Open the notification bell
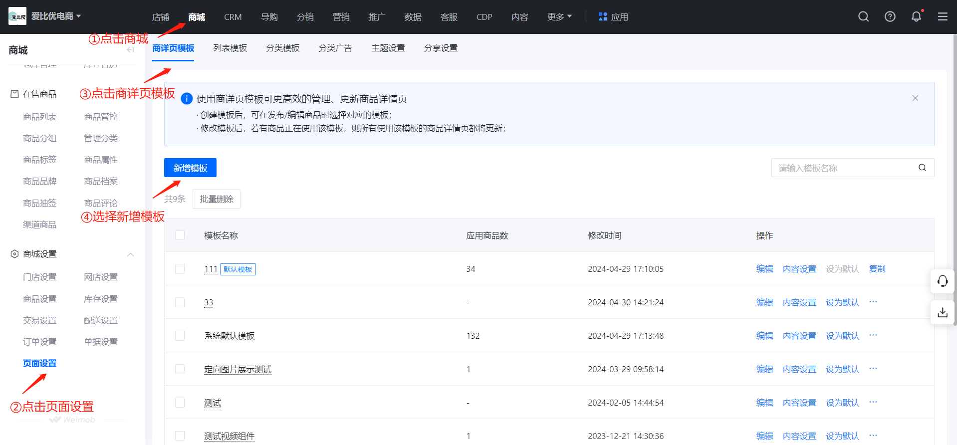Viewport: 957px width, 445px height. click(917, 17)
